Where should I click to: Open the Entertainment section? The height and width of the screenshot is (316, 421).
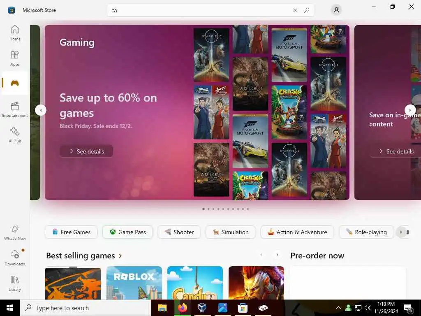click(x=15, y=109)
